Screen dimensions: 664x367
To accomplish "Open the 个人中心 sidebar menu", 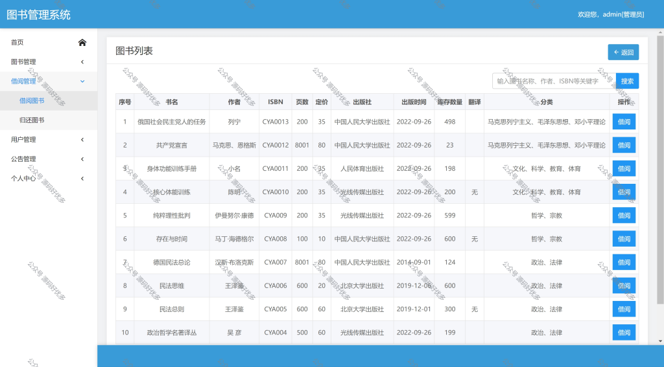I will point(49,179).
